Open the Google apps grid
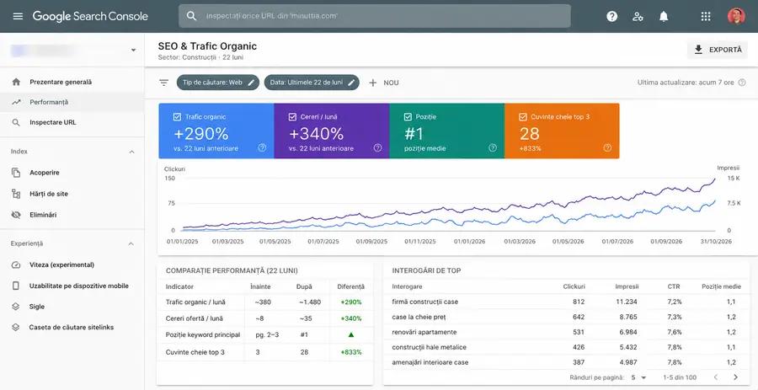 point(706,17)
